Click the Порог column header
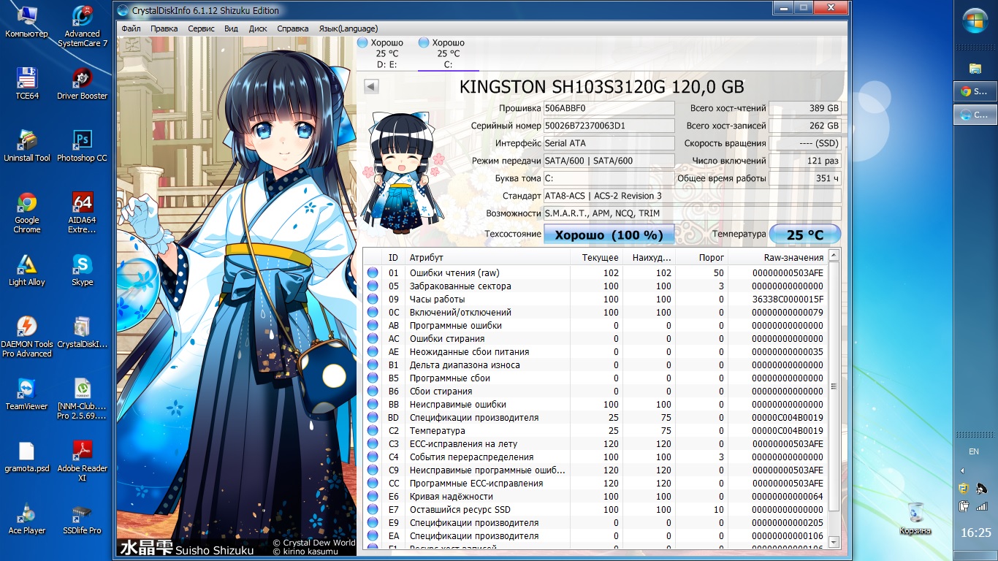The height and width of the screenshot is (561, 998). [x=701, y=257]
